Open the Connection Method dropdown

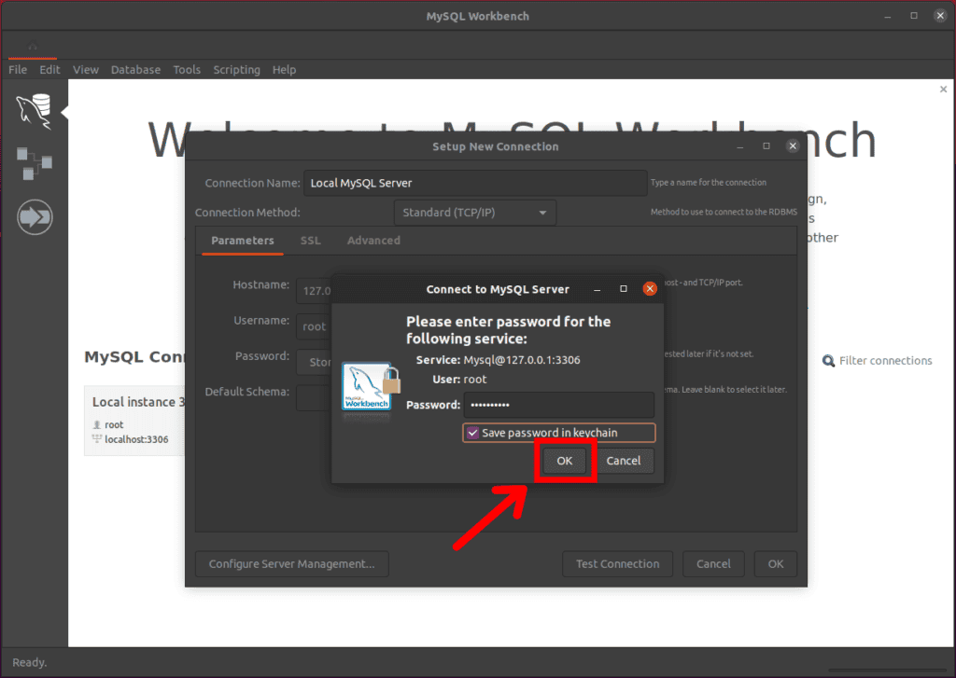point(475,213)
